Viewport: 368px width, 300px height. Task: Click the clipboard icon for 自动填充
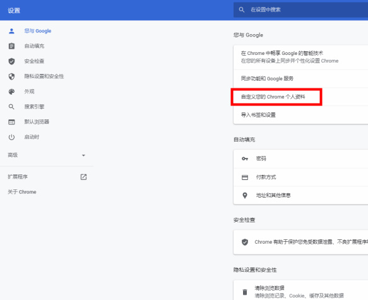(11, 46)
